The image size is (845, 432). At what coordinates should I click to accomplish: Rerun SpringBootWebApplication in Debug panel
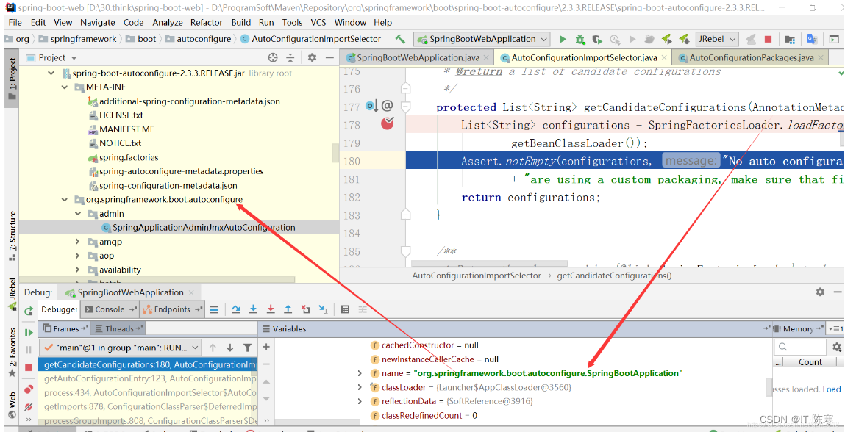click(29, 310)
